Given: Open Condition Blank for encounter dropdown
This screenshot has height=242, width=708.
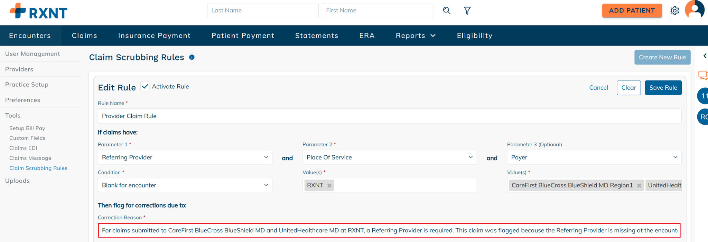Looking at the screenshot, I should 185,185.
